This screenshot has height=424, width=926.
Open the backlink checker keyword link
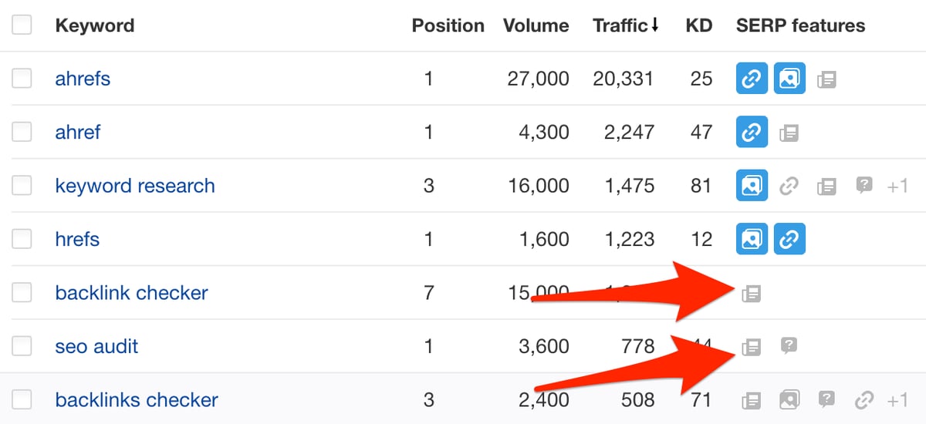[x=132, y=293]
